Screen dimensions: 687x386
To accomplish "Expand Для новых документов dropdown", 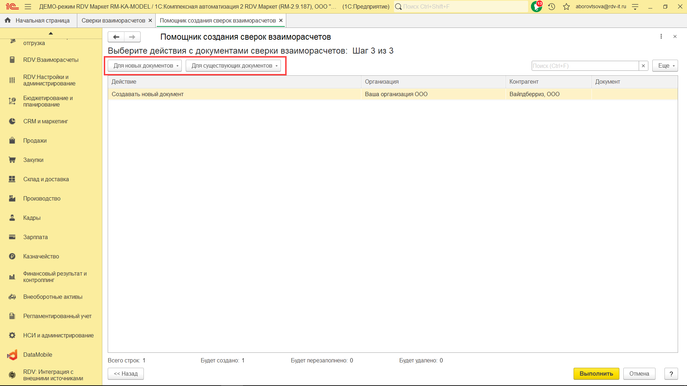I will (x=145, y=66).
